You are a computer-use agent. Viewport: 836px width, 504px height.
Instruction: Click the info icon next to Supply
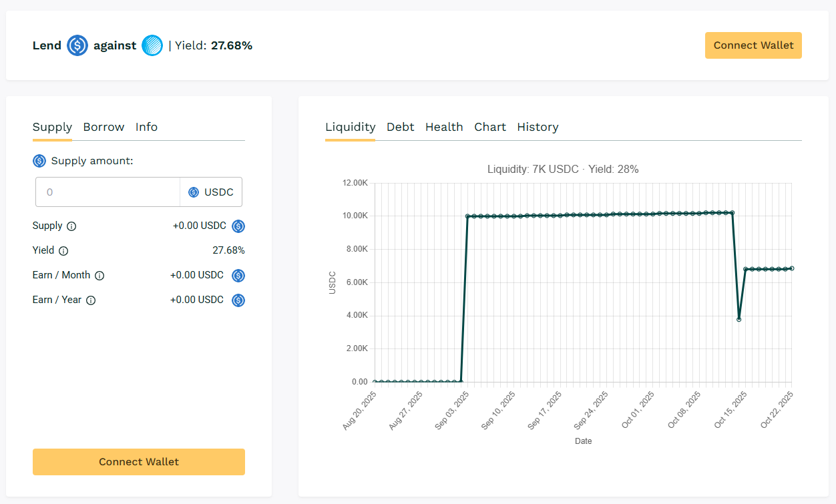71,226
